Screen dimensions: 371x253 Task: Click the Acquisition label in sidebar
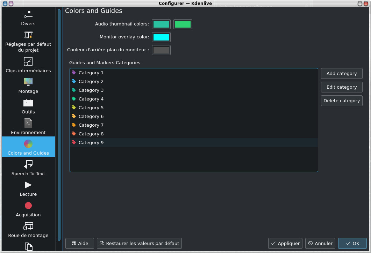(x=28, y=215)
